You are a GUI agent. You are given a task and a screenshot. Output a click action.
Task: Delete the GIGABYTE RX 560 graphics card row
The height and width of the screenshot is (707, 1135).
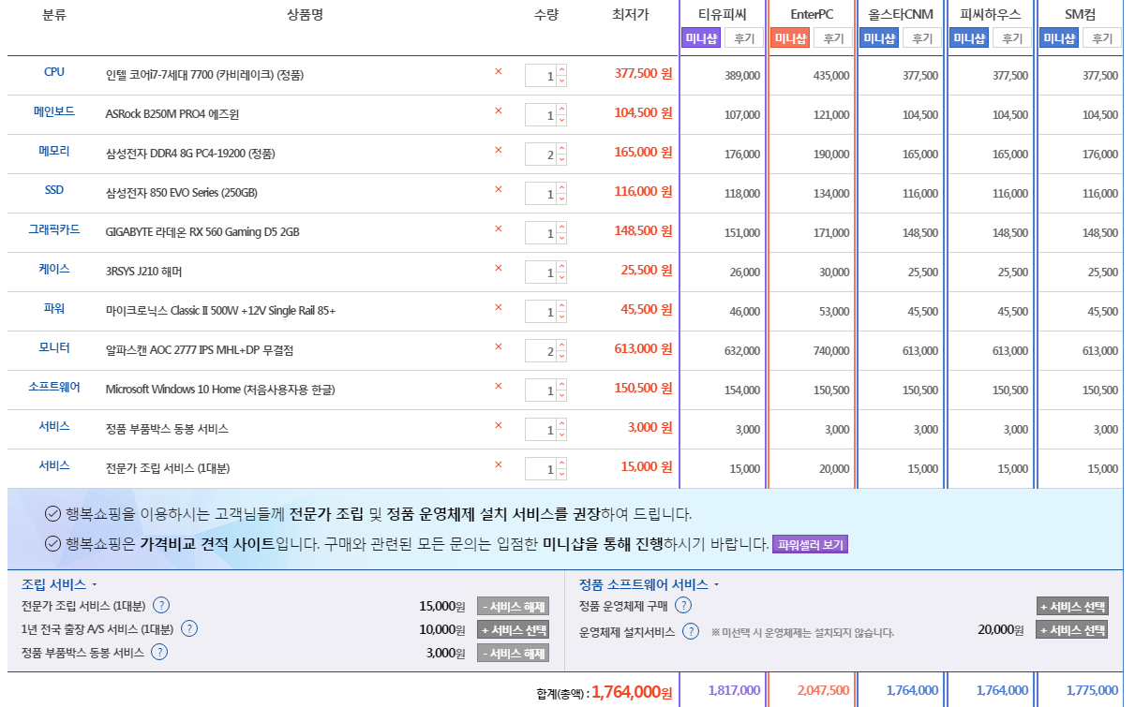point(498,229)
